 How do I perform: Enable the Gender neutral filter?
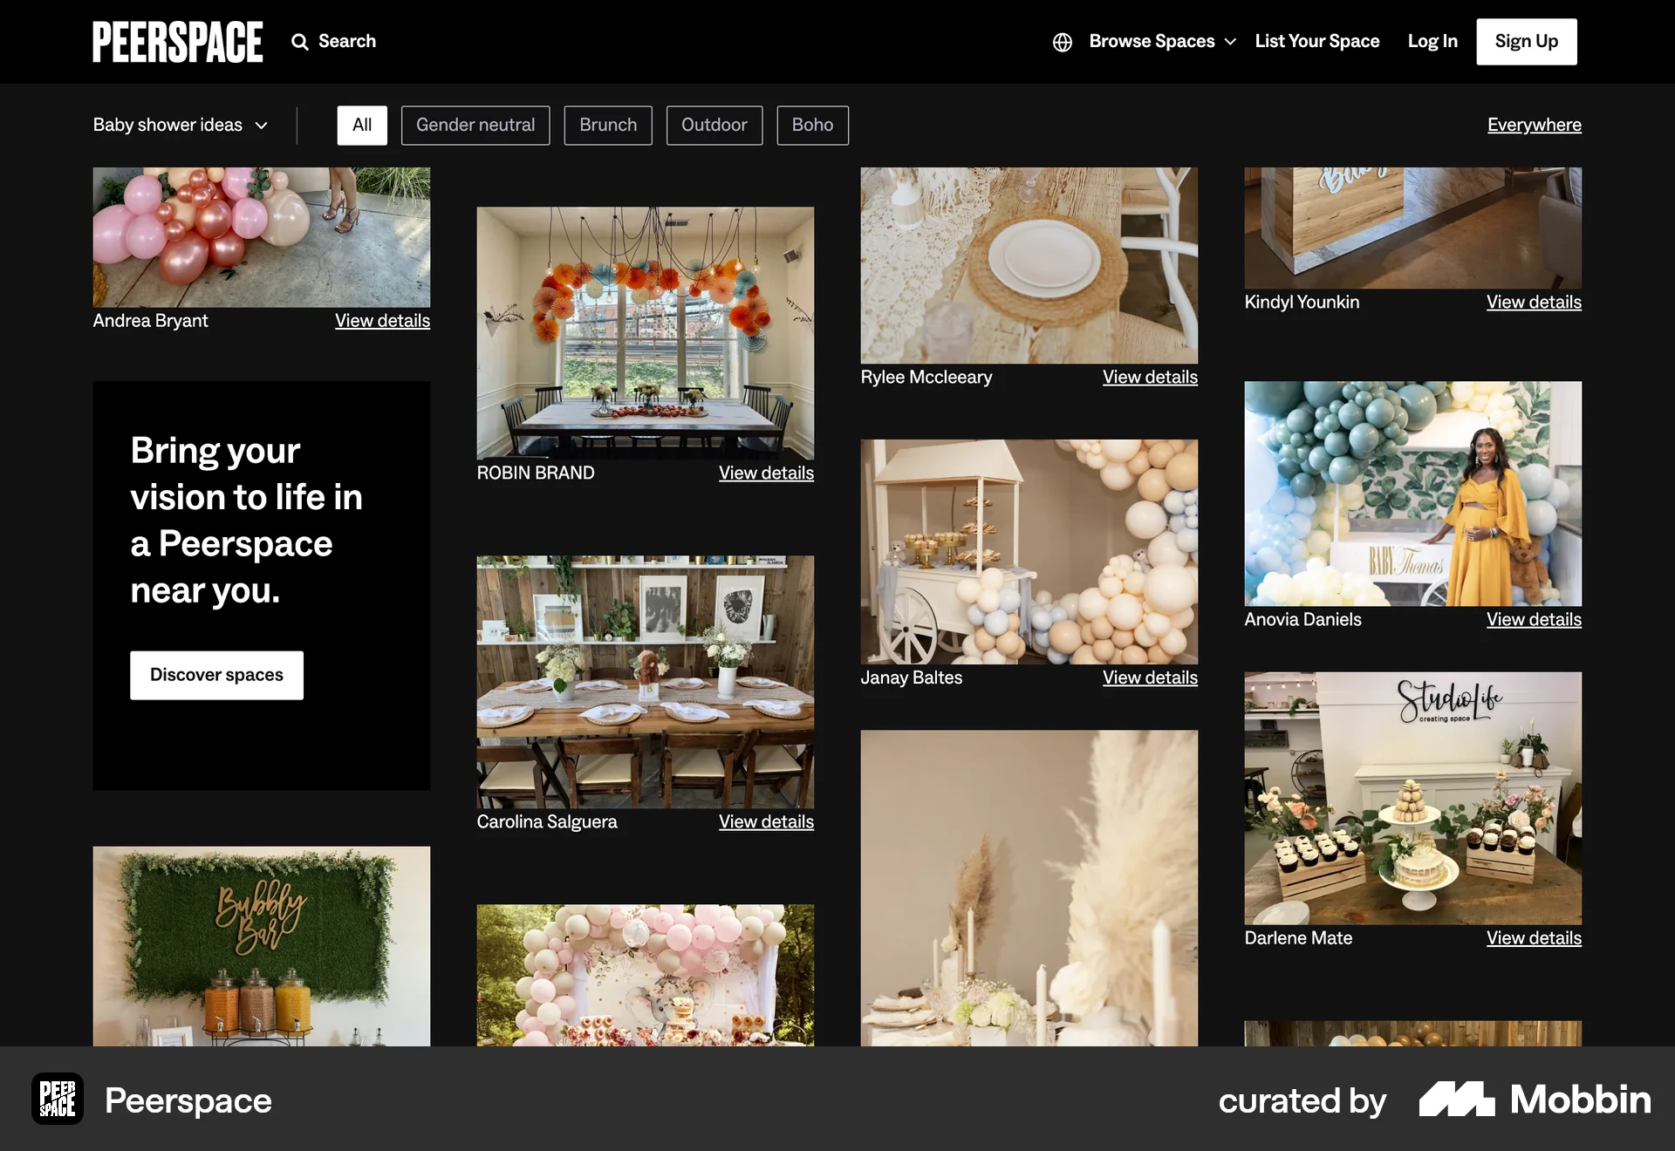click(475, 125)
